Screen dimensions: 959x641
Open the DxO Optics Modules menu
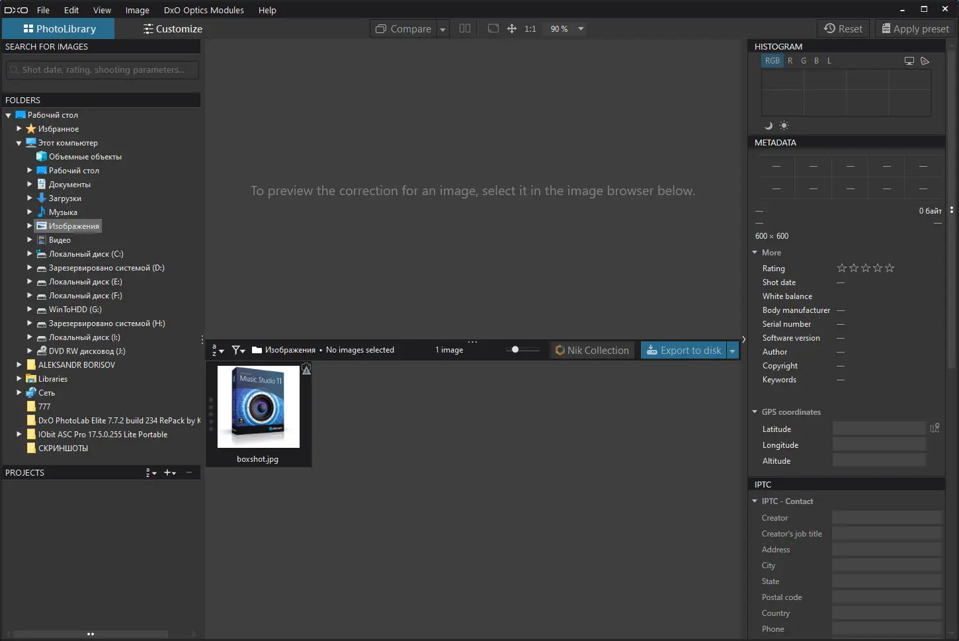pos(204,10)
